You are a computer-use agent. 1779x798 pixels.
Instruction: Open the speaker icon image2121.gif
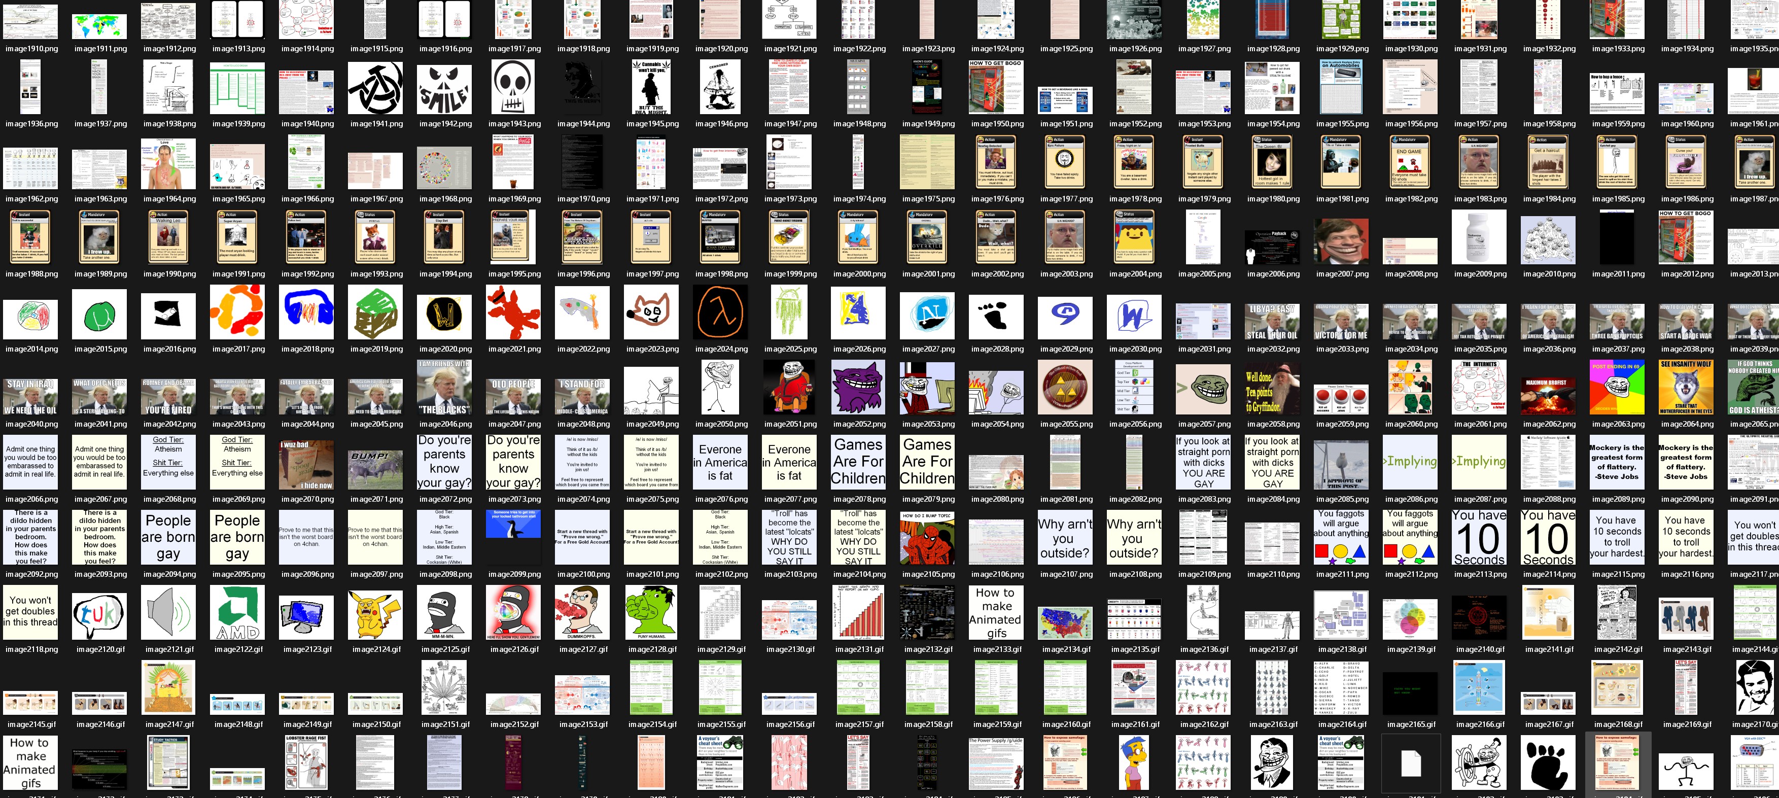[x=168, y=613]
